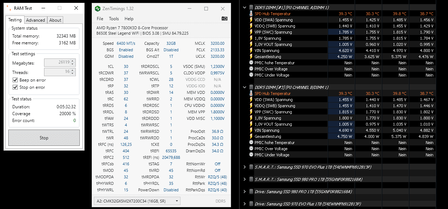Click DIMM #3 1,0V VOUT Spannung bolt icon

click(x=251, y=124)
